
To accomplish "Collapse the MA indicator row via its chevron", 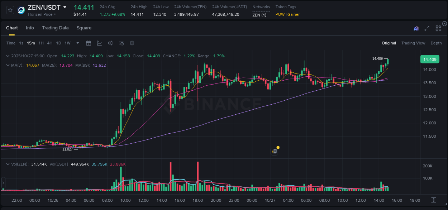I will (x=8, y=65).
